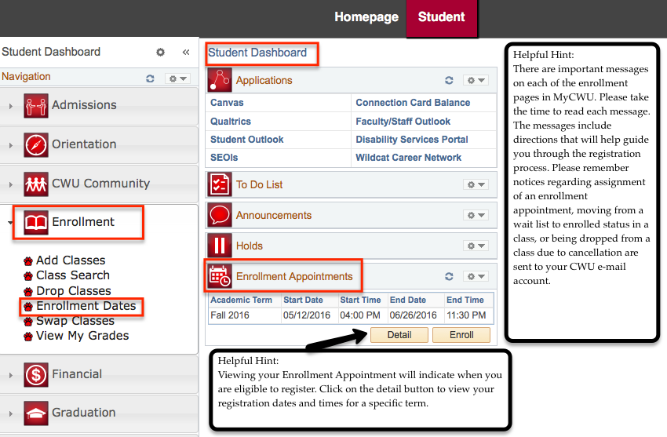This screenshot has height=437, width=667.
Task: Open the Holds settings dropdown
Action: (x=476, y=246)
